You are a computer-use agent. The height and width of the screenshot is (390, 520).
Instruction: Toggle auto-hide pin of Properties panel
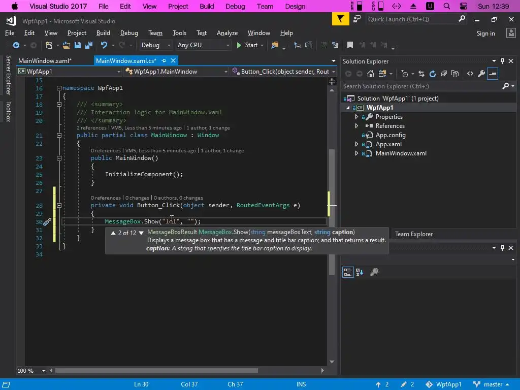[502, 248]
